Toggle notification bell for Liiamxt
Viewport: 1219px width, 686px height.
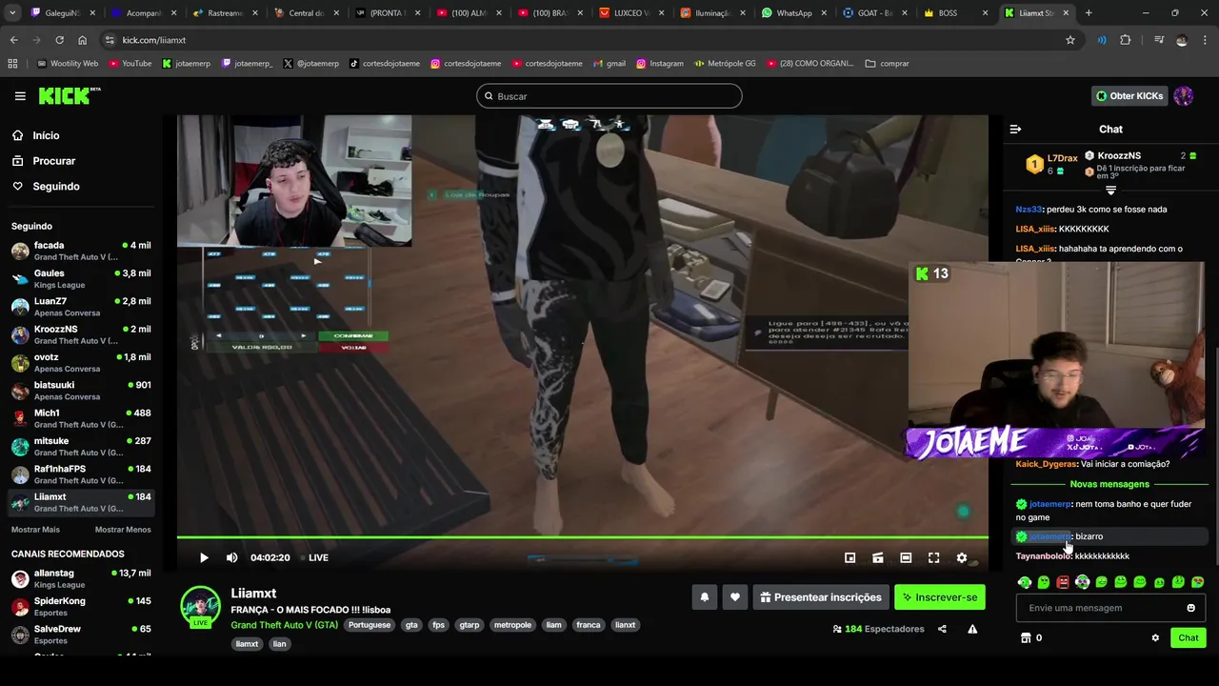[705, 597]
